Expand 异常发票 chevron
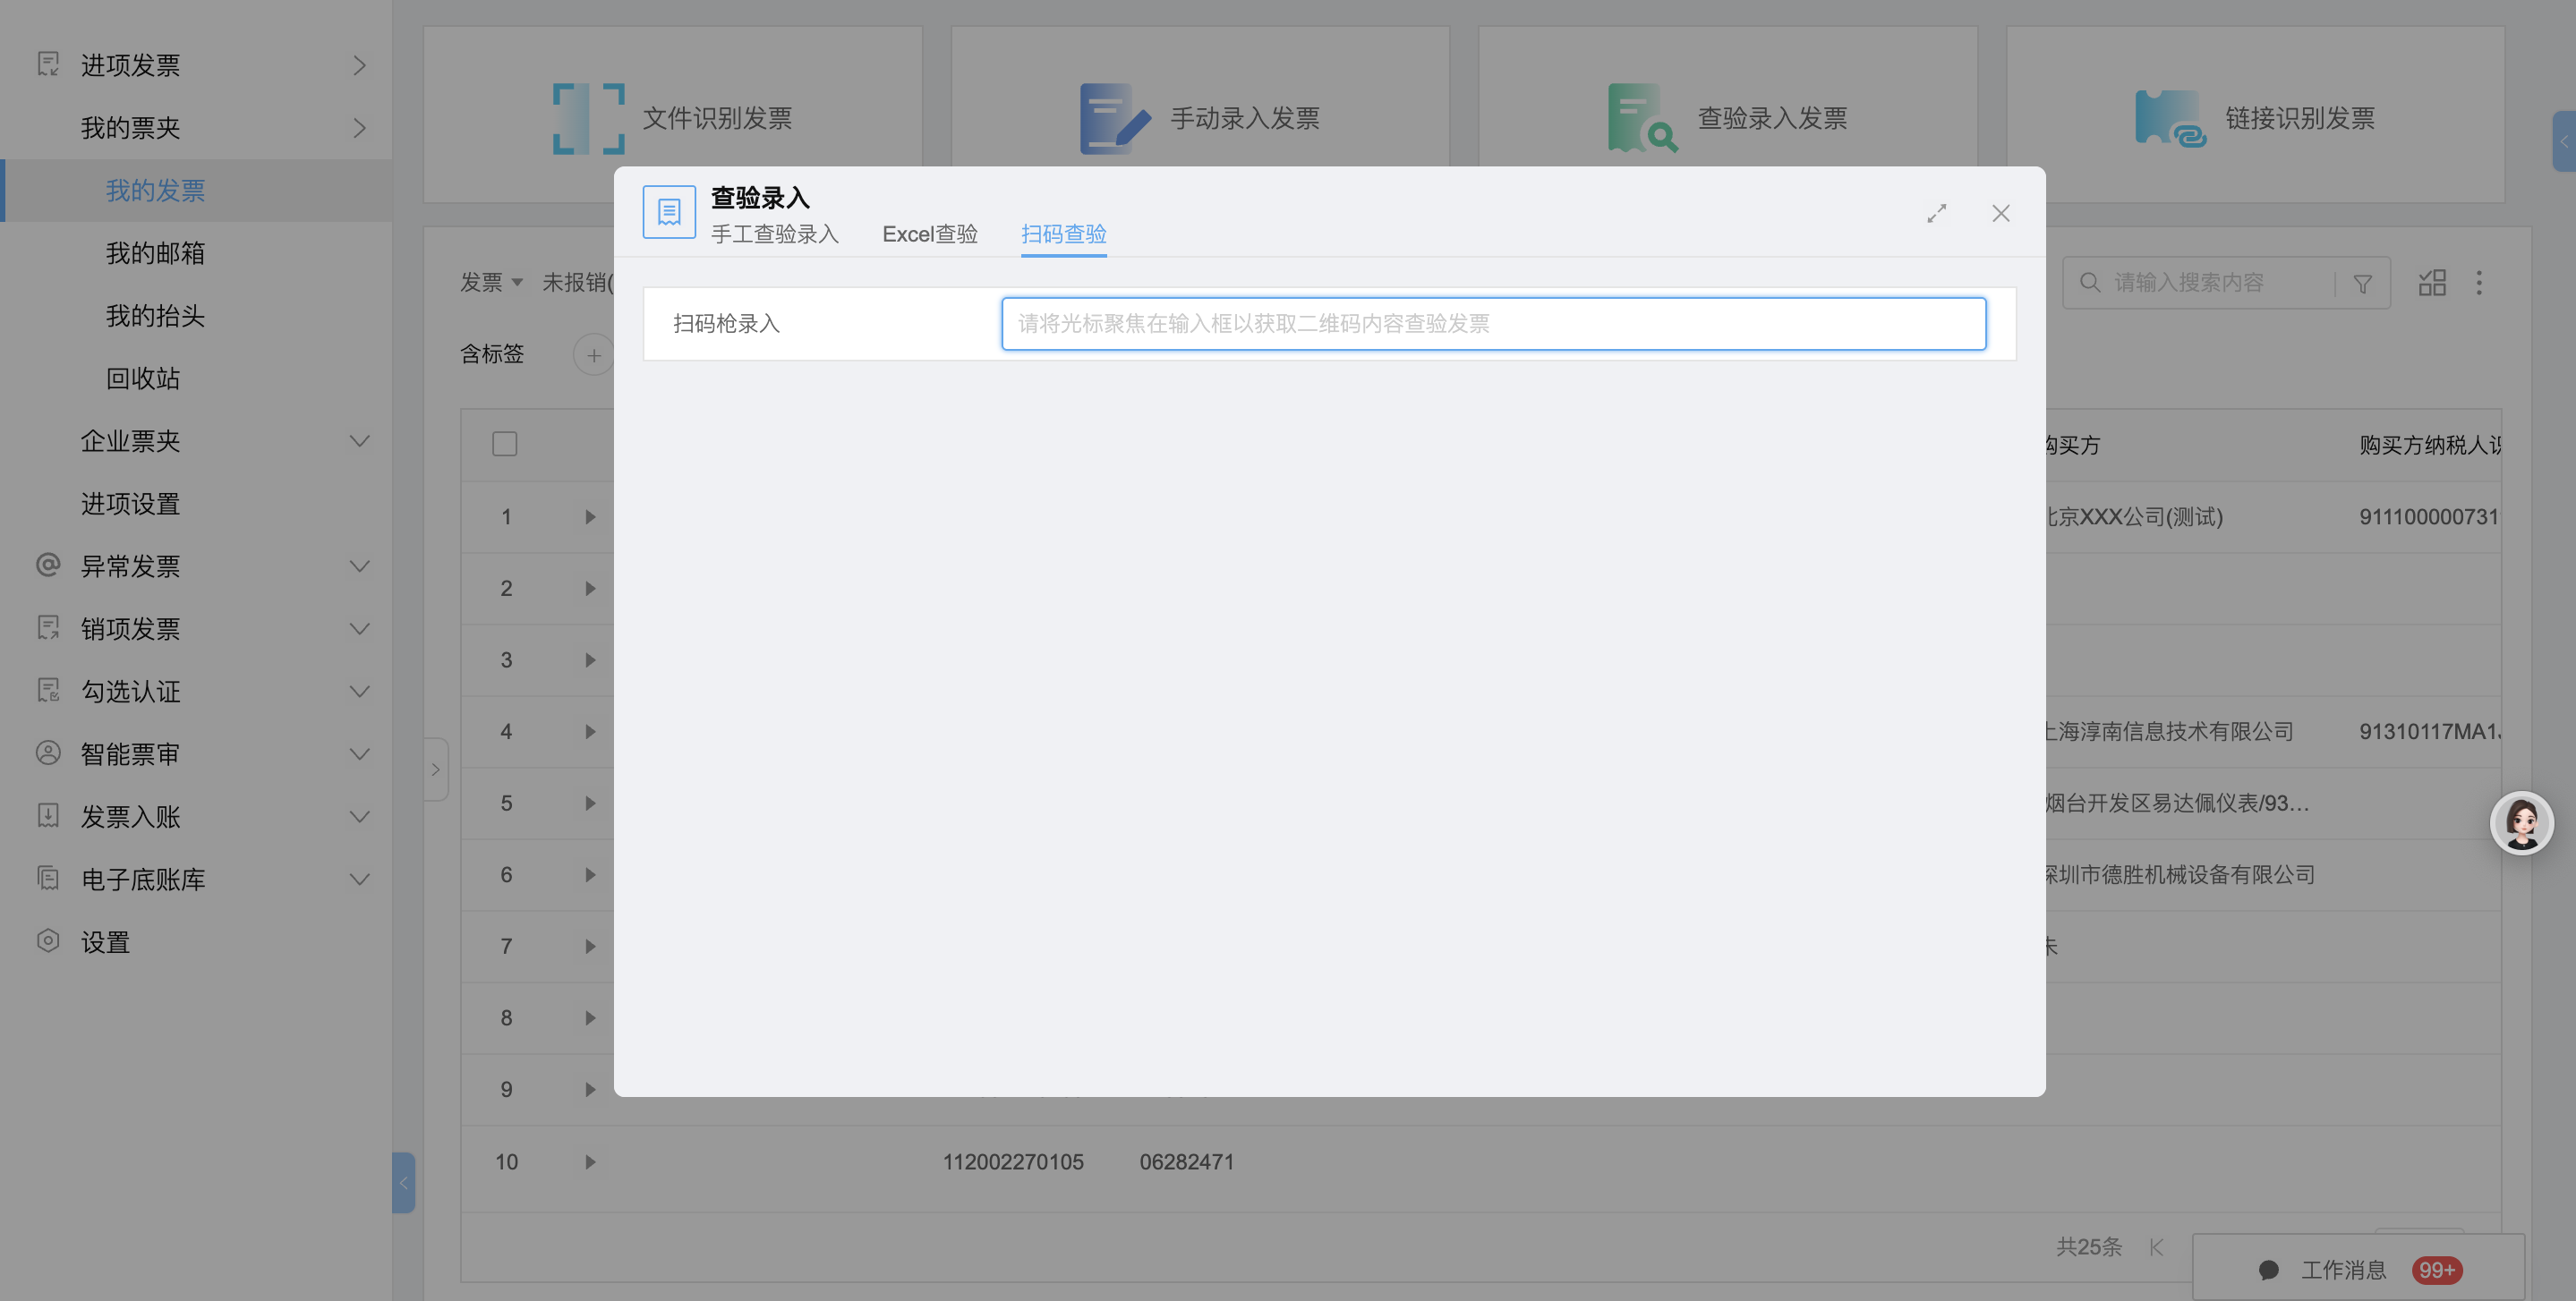Viewport: 2576px width, 1301px height. (360, 566)
